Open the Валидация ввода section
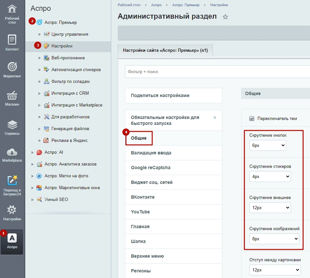 (174, 153)
